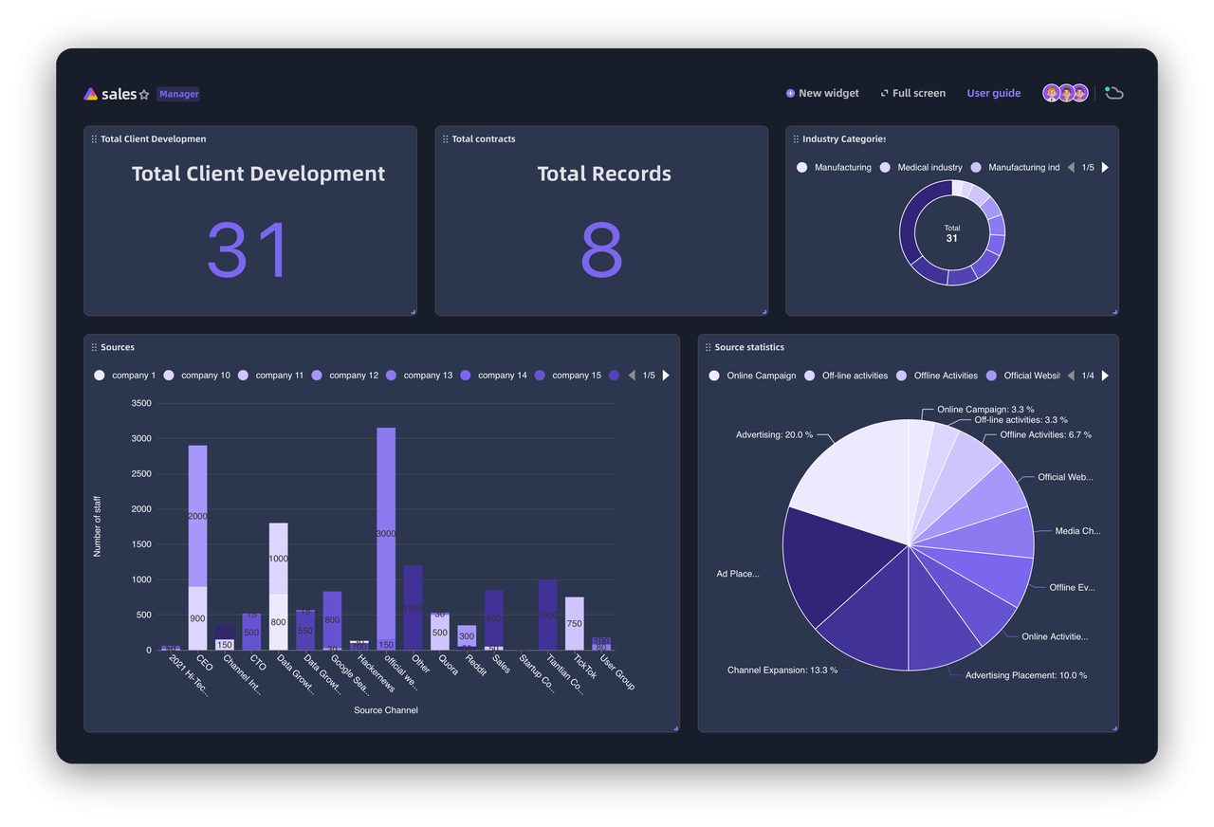The width and height of the screenshot is (1214, 827).
Task: Click drag handle of Total contracts widget
Action: (x=445, y=139)
